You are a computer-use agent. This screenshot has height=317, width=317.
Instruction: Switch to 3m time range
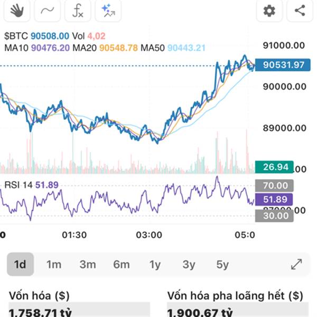coord(88,264)
